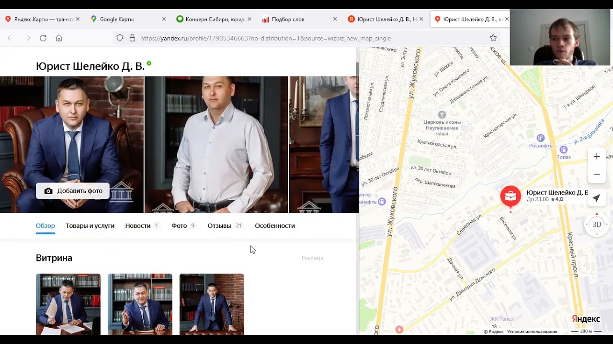Image resolution: width=613 pixels, height=344 pixels.
Task: Open the Обзор section
Action: 45,226
